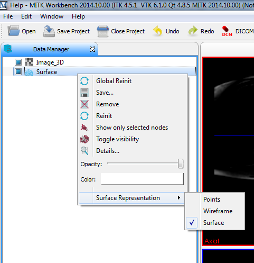Click the Close Project icon
This screenshot has height=263, width=254.
point(102,31)
